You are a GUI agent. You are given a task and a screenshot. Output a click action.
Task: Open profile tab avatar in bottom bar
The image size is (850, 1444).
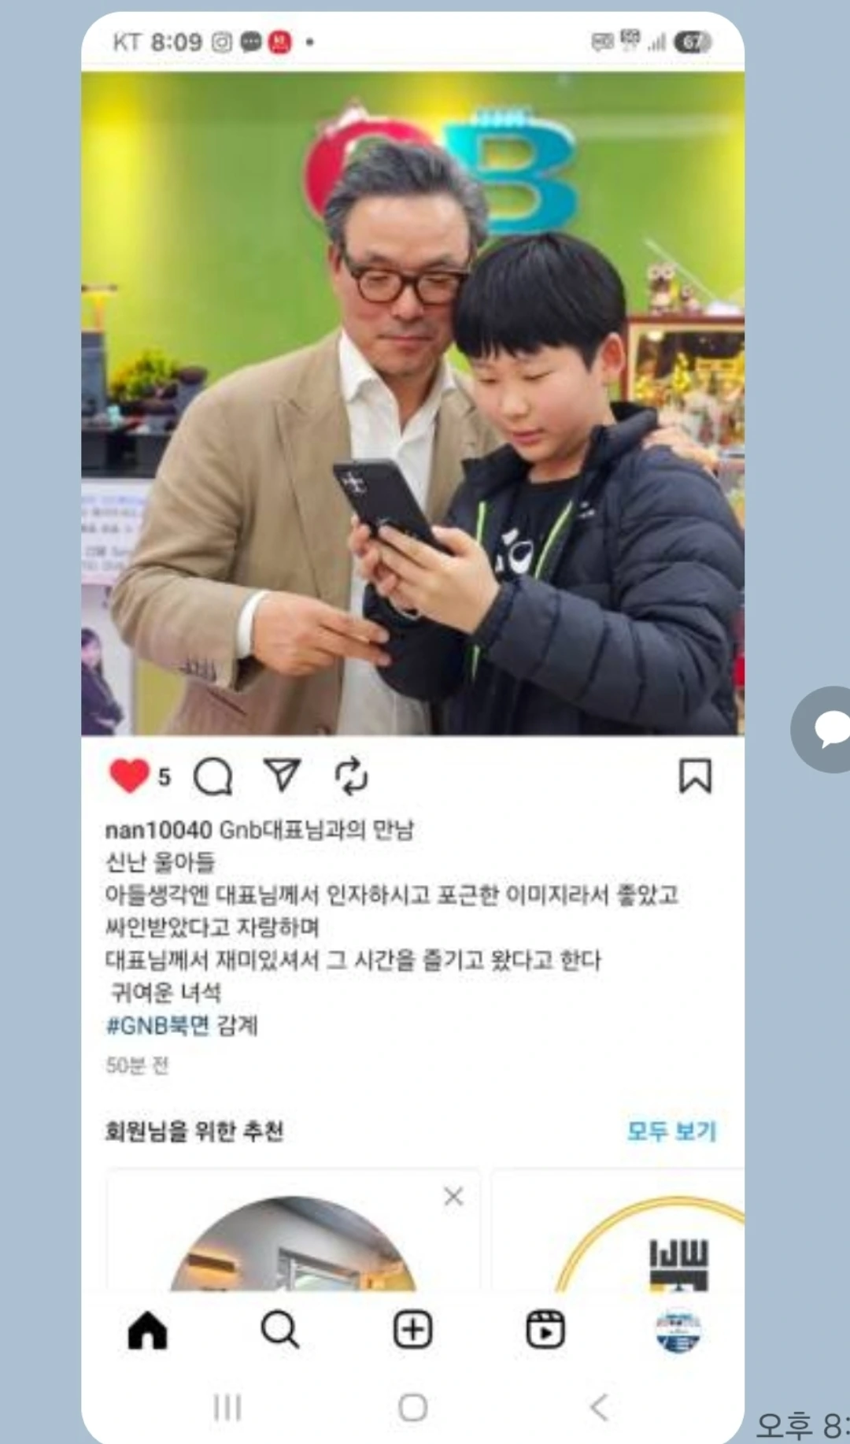pyautogui.click(x=678, y=1331)
